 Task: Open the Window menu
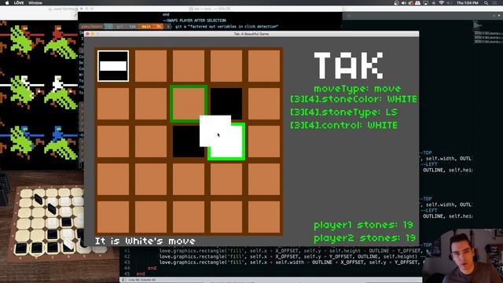[x=35, y=3]
